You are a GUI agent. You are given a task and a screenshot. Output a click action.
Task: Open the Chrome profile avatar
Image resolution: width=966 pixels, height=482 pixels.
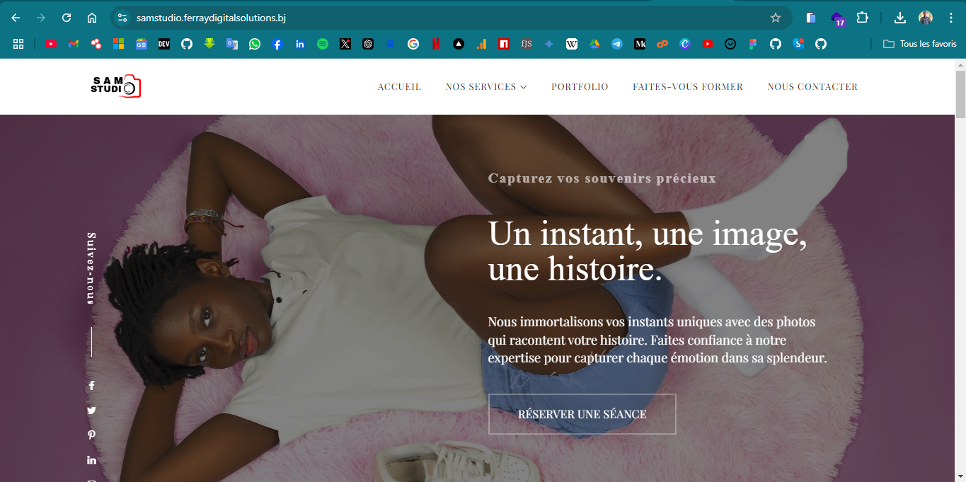pos(926,18)
